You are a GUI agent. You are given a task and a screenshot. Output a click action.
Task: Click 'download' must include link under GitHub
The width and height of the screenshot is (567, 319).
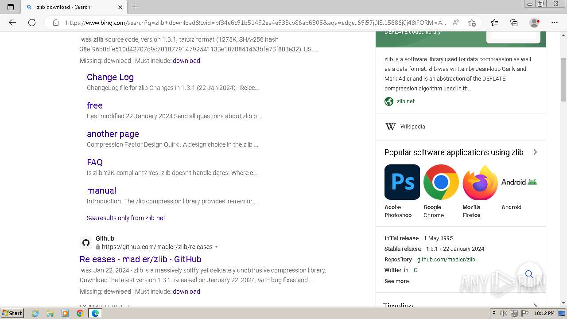click(186, 292)
